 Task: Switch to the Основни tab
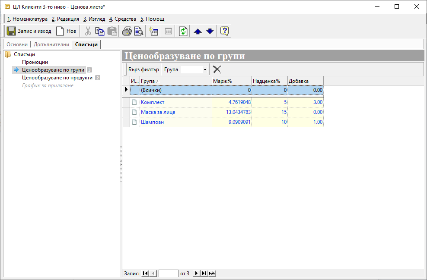click(17, 44)
